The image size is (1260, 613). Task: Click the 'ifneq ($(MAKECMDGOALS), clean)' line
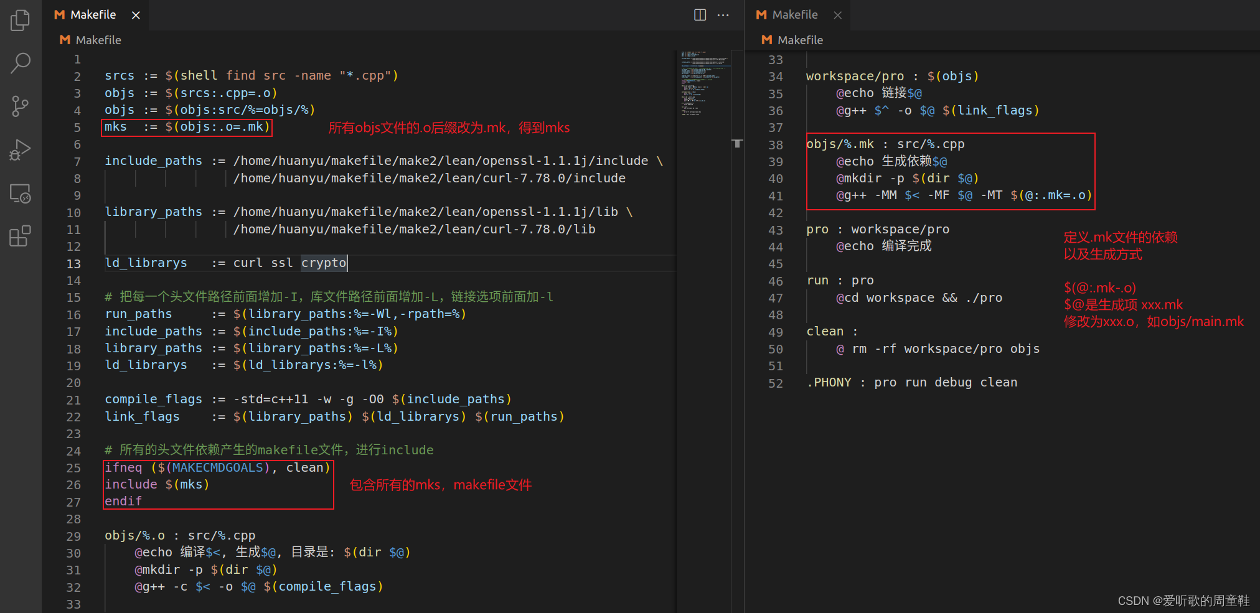217,468
